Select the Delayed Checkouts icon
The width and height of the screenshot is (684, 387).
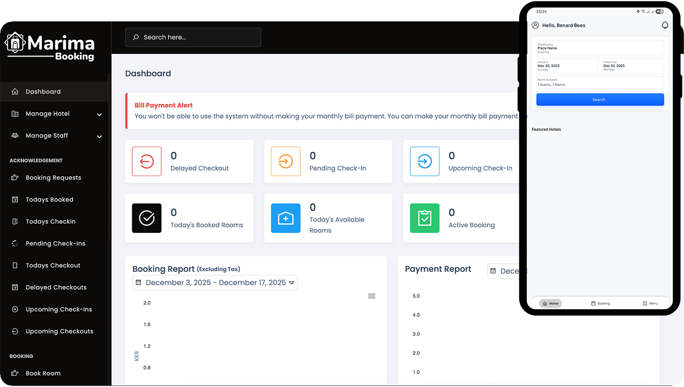click(15, 287)
